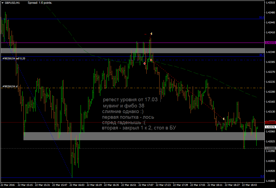
Task: Click the '22 Mar 15:47' time label
Action: (60, 185)
